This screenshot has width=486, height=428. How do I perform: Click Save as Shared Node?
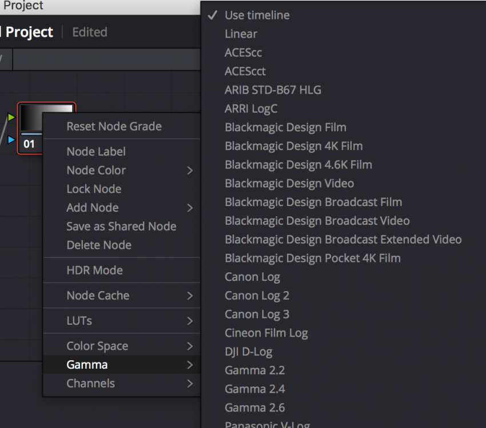tap(121, 227)
